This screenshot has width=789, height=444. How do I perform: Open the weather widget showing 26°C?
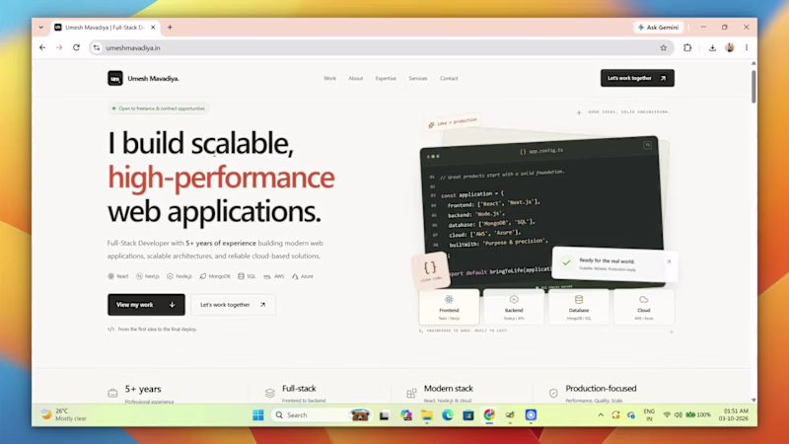tap(64, 414)
